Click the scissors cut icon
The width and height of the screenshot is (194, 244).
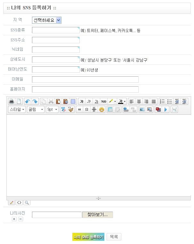51,101
